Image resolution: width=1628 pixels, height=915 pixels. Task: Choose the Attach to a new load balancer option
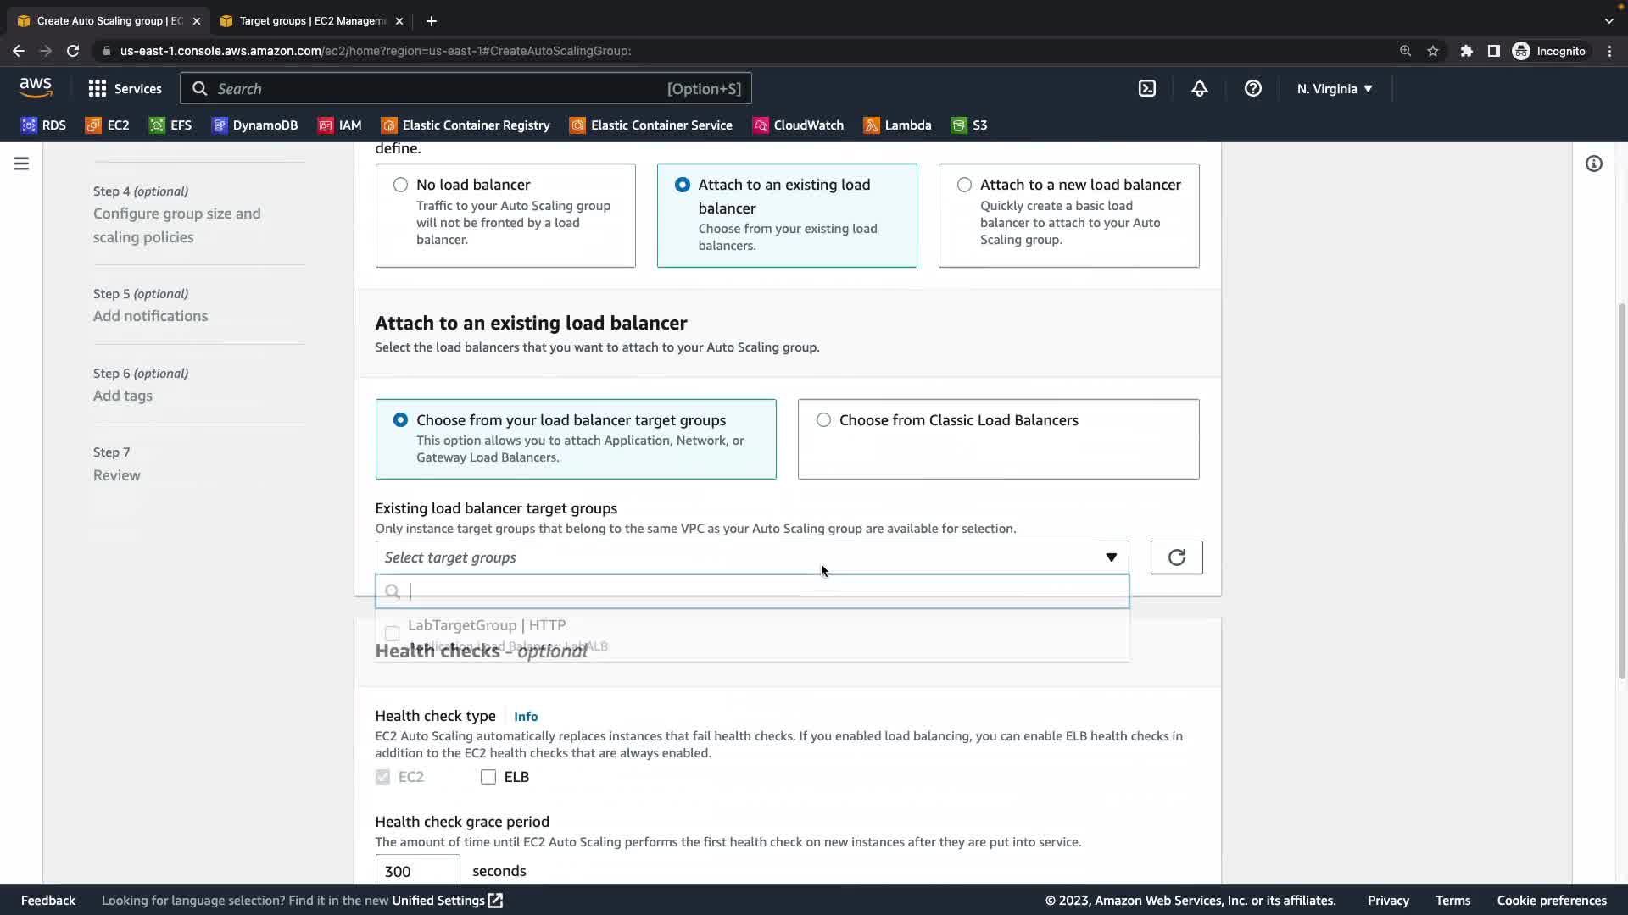coord(964,185)
